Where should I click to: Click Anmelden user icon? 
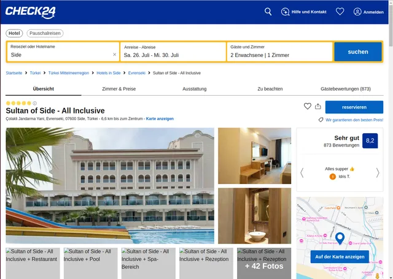click(x=357, y=12)
